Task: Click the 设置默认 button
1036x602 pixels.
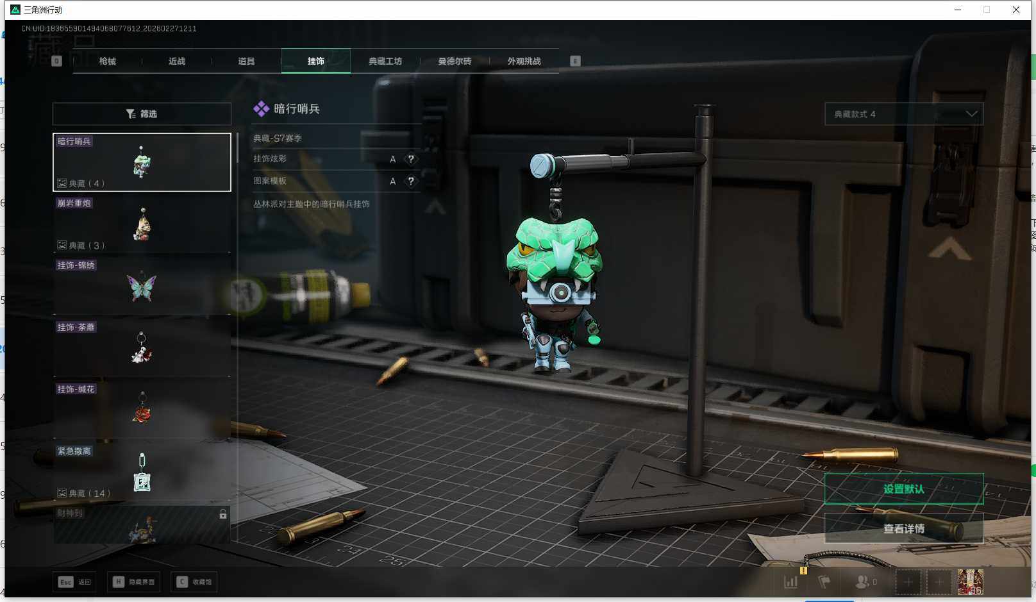Action: pyautogui.click(x=903, y=489)
